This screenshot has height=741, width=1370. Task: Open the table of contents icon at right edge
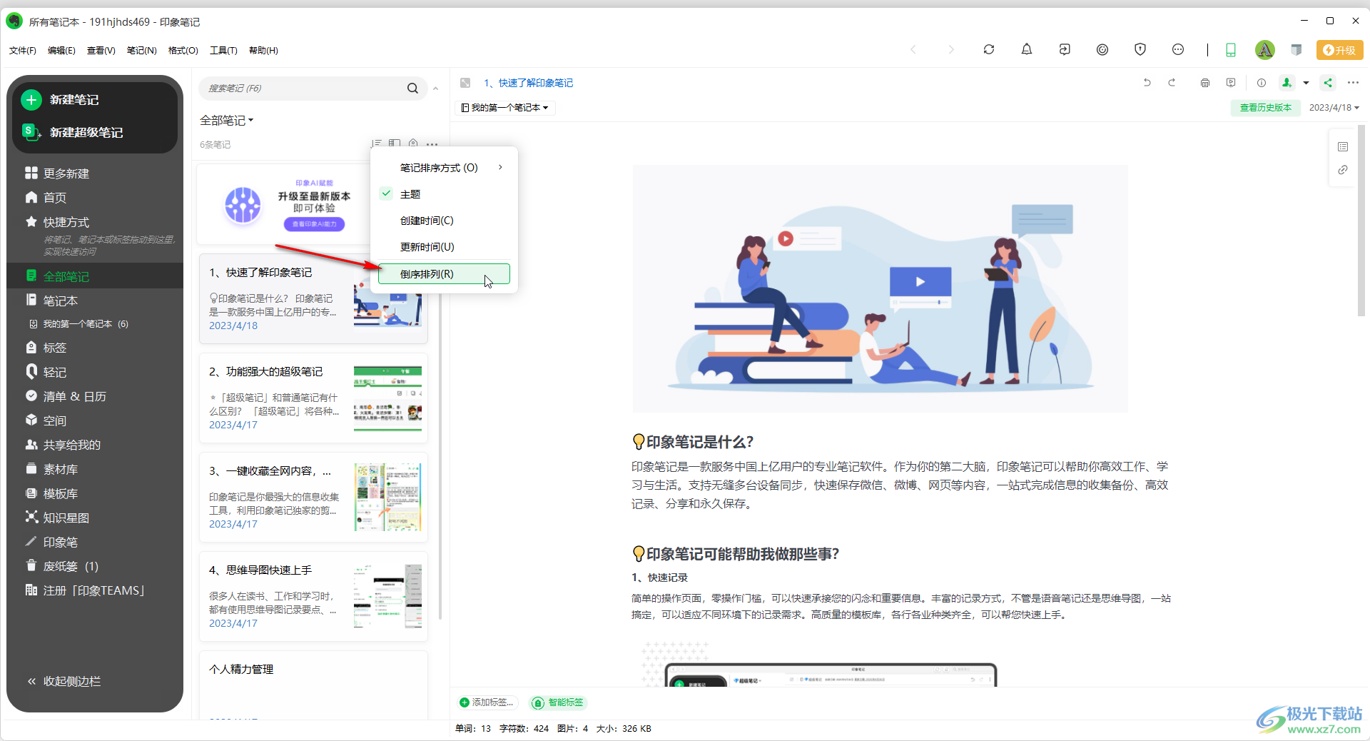pos(1343,146)
